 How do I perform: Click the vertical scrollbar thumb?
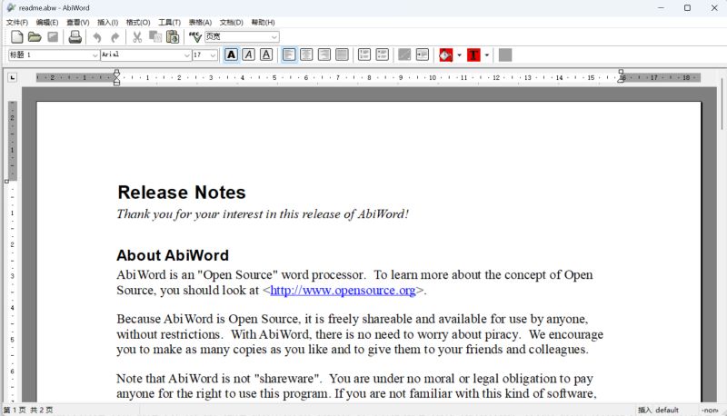click(722, 104)
